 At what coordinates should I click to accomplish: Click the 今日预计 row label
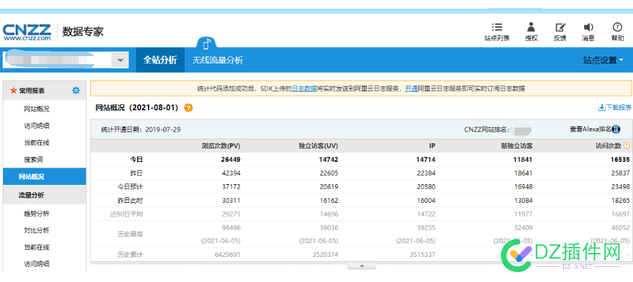(x=130, y=187)
